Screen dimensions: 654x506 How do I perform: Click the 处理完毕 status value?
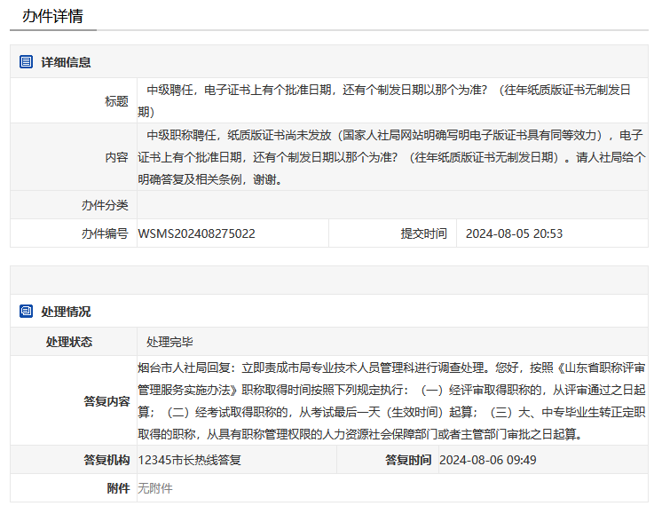(169, 342)
